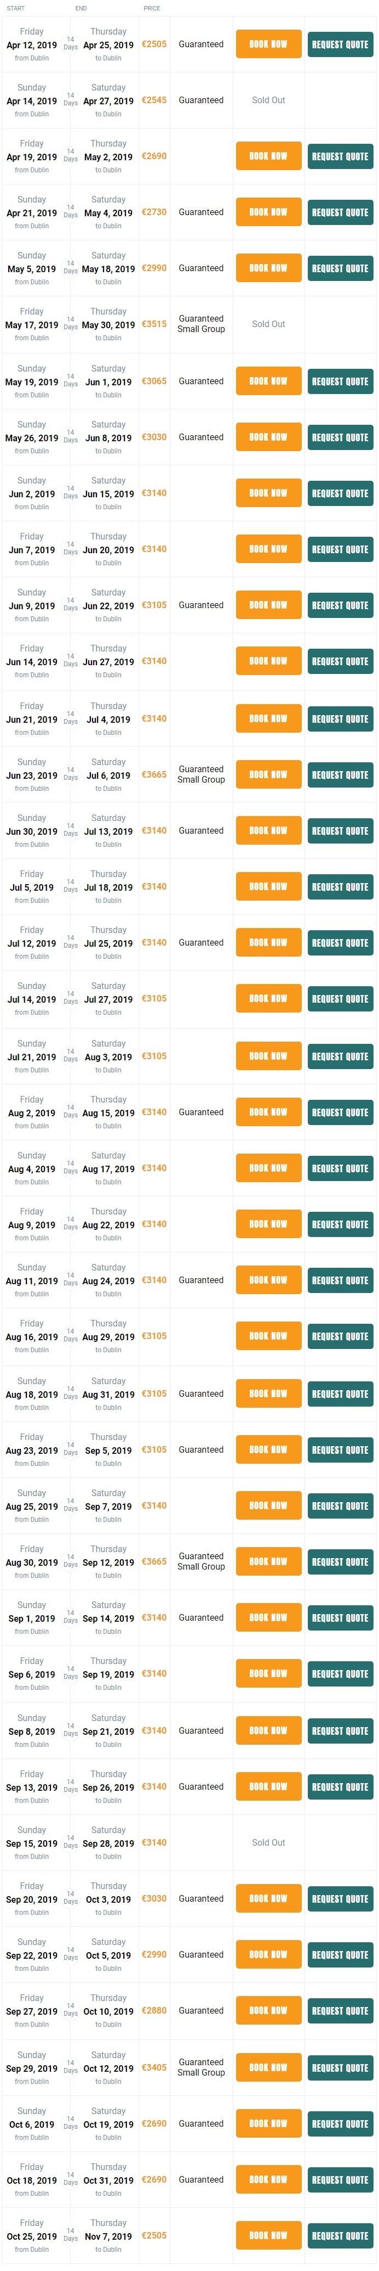Click Book Now on Apr 21, 2019 row

tap(268, 212)
